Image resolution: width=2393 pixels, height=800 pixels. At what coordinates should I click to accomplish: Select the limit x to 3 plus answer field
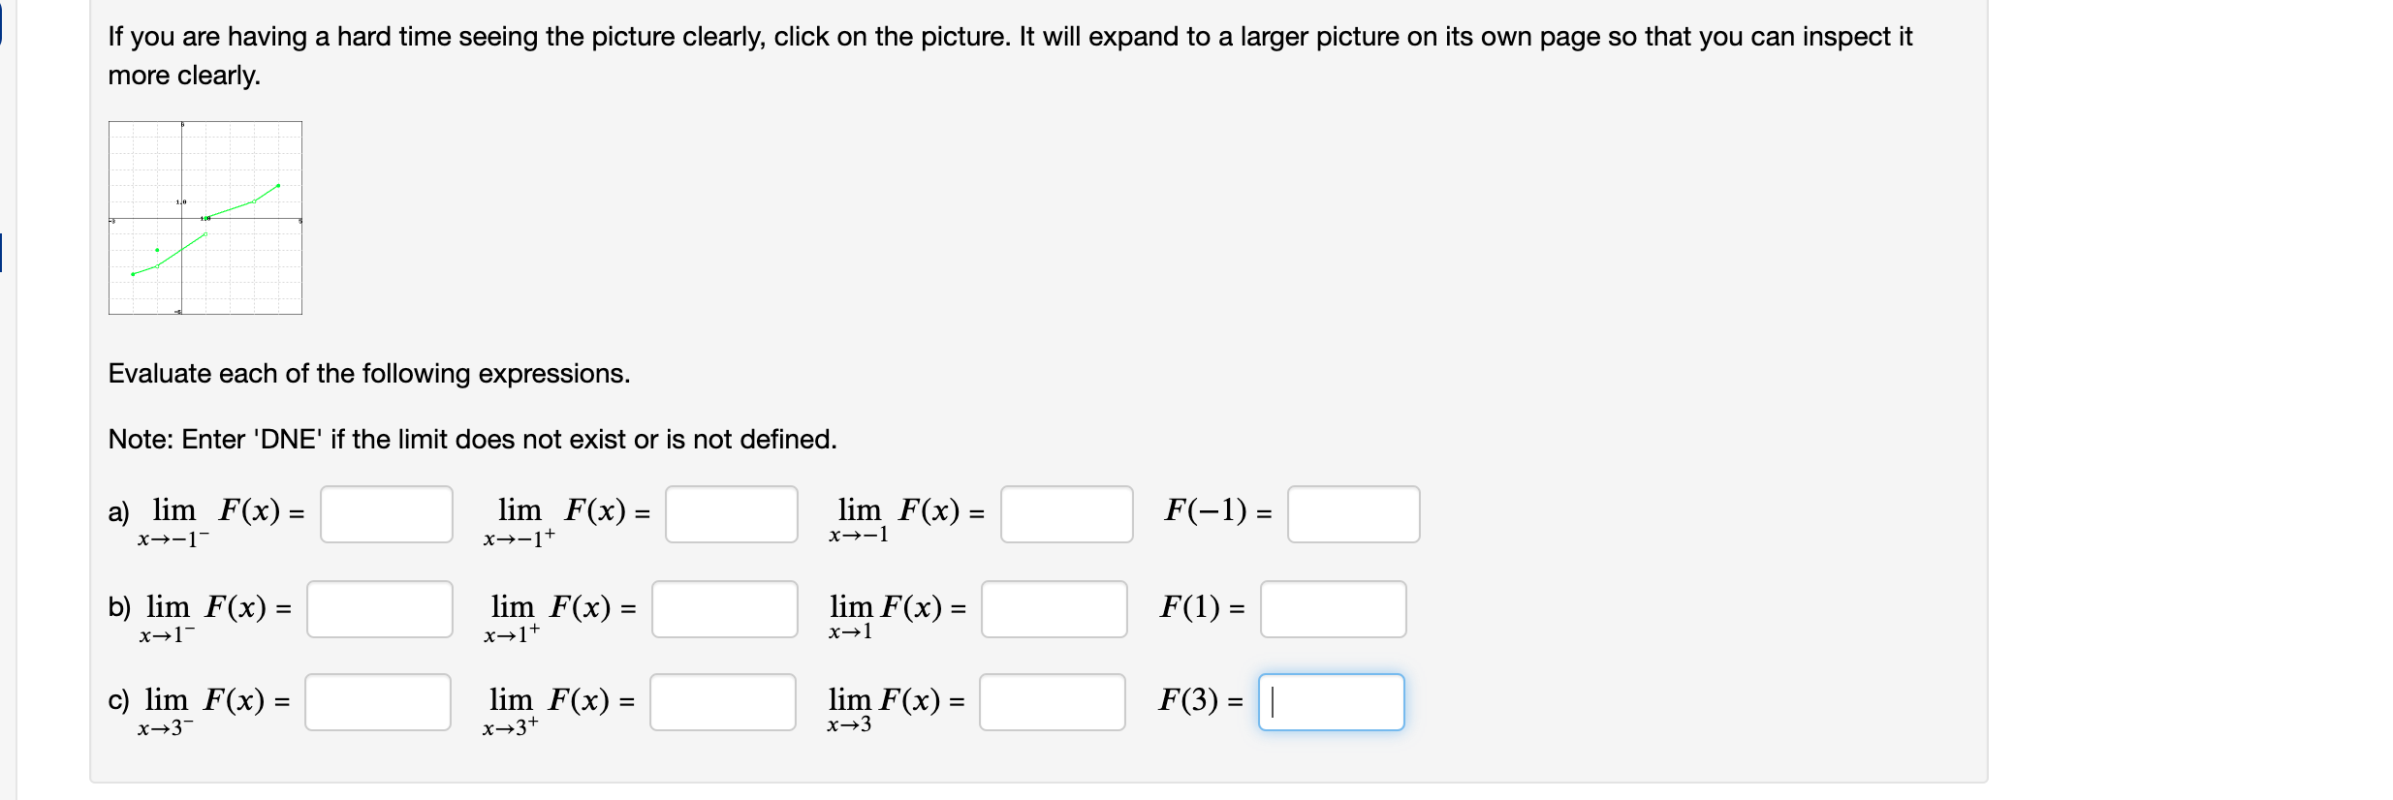(723, 701)
